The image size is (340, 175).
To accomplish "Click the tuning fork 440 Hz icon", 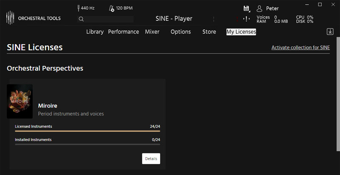I will click(x=79, y=8).
